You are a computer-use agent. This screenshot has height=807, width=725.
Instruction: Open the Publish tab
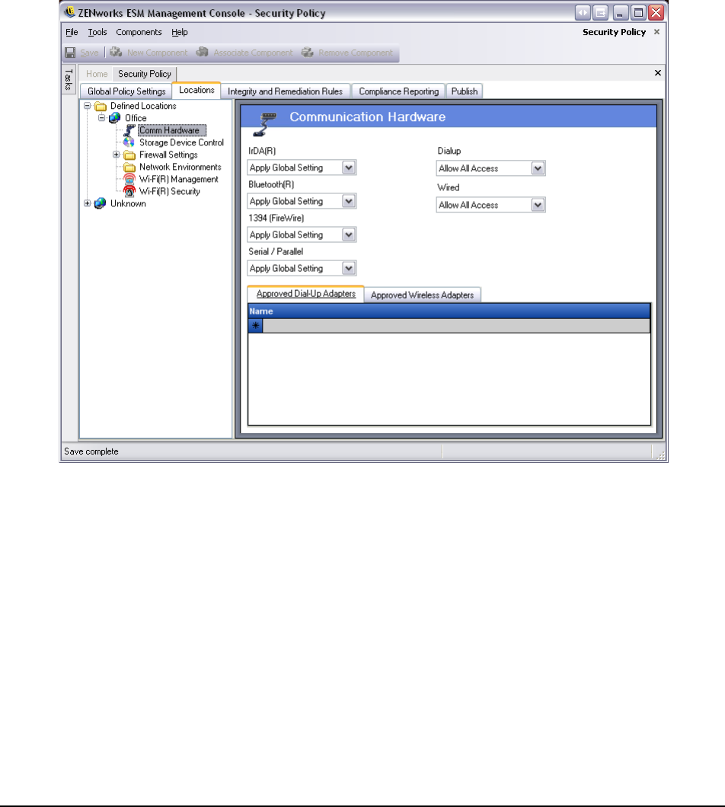465,91
